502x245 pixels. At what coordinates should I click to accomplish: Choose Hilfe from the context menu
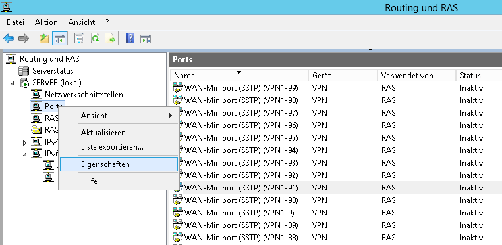(x=119, y=181)
